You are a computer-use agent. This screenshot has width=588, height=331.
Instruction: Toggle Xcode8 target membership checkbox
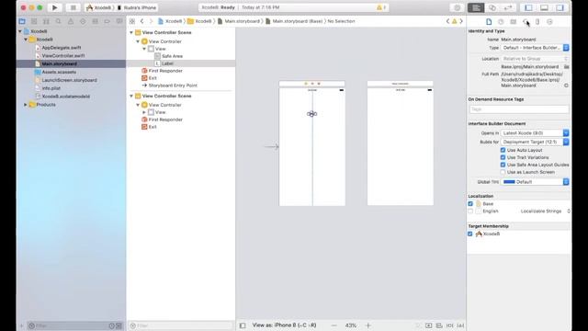tap(470, 234)
